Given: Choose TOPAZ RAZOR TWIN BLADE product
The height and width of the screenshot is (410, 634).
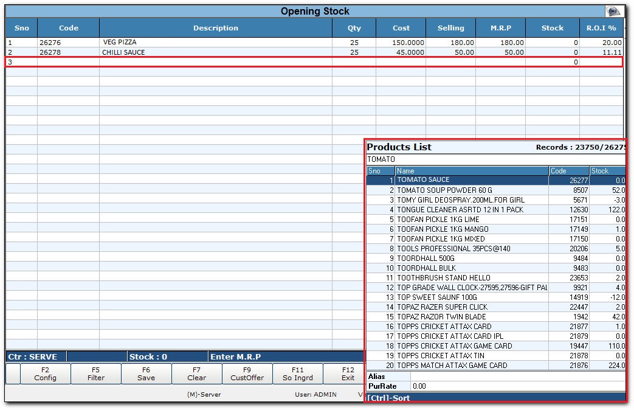Looking at the screenshot, I should tap(472, 316).
